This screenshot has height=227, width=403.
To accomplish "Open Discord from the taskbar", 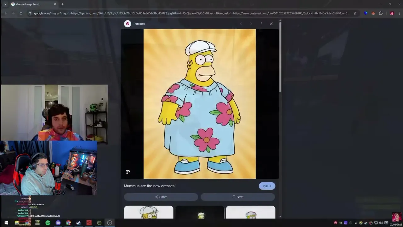I will [58, 223].
